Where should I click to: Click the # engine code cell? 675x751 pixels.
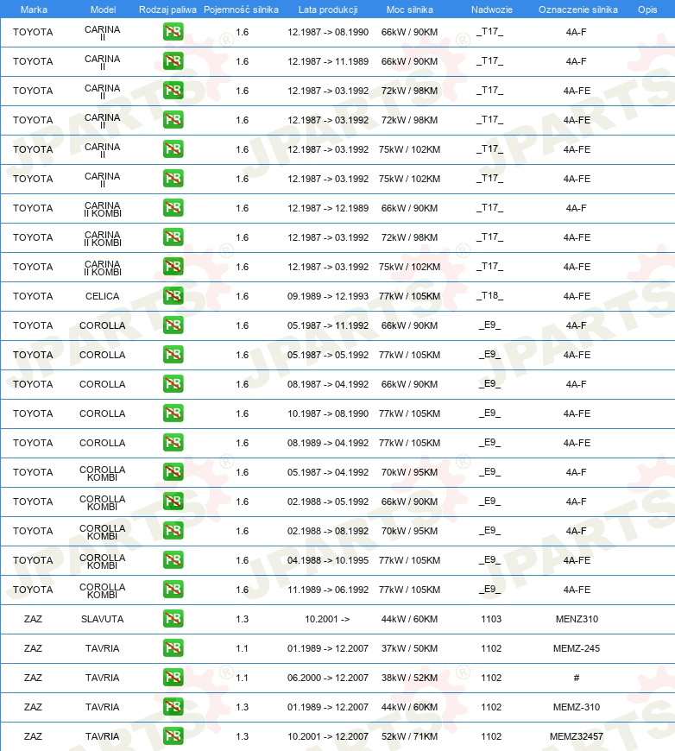point(577,678)
